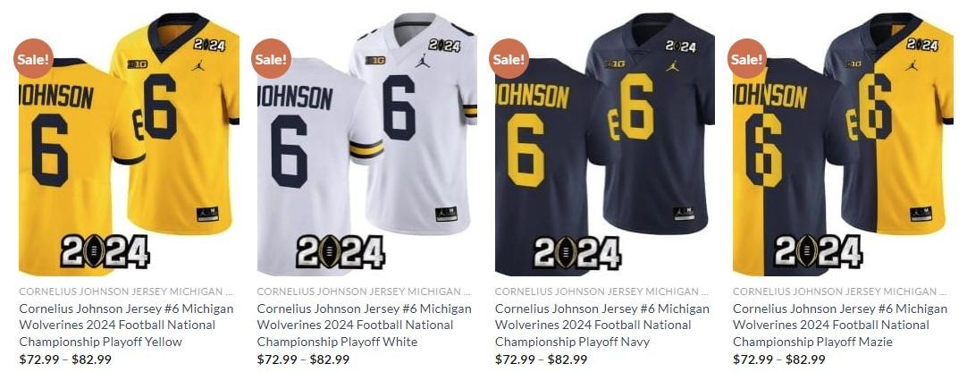Click the category label above the Mazie jersey title
Screen dimensions: 967x372
pyautogui.click(x=840, y=292)
